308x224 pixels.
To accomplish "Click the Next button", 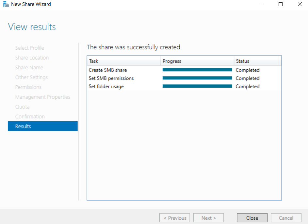I will pyautogui.click(x=208, y=218).
